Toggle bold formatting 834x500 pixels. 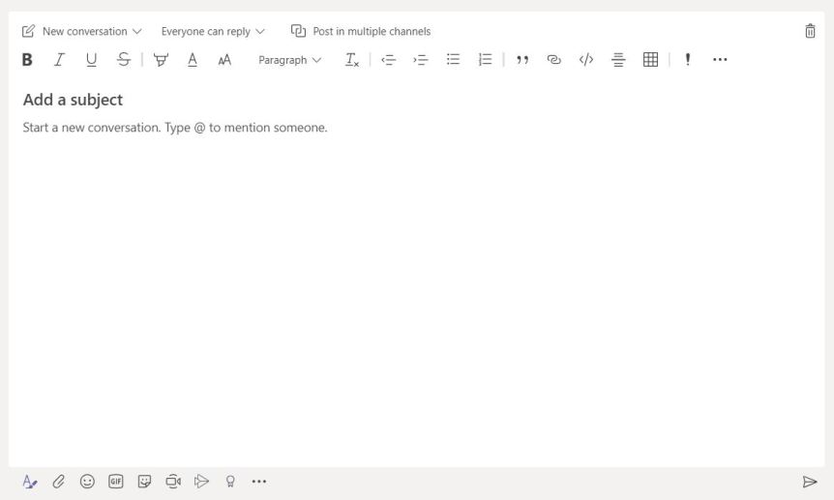27,60
